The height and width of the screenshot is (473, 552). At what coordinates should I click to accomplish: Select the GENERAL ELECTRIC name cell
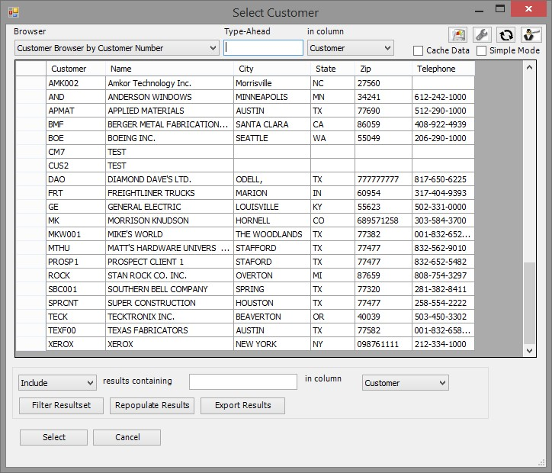(x=169, y=207)
